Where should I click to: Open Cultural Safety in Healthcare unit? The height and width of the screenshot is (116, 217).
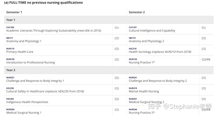tap(25, 92)
